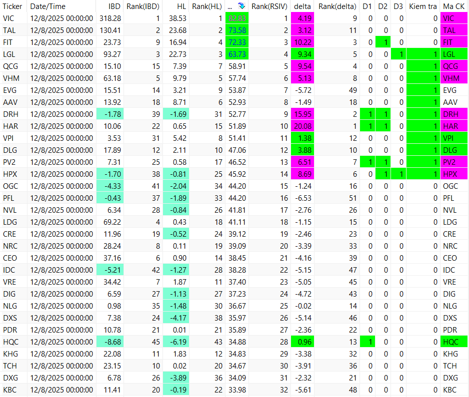Select FIT in the Ticker column

point(8,42)
